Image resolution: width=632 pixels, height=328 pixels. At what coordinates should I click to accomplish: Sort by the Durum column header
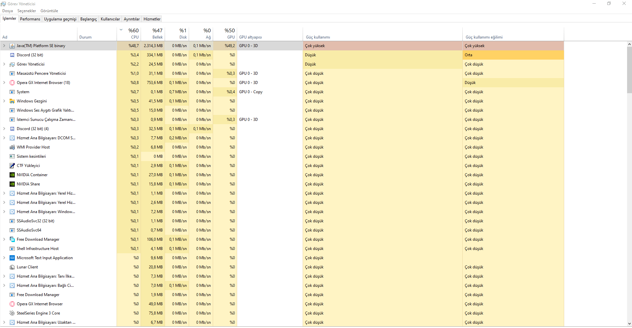(x=97, y=34)
